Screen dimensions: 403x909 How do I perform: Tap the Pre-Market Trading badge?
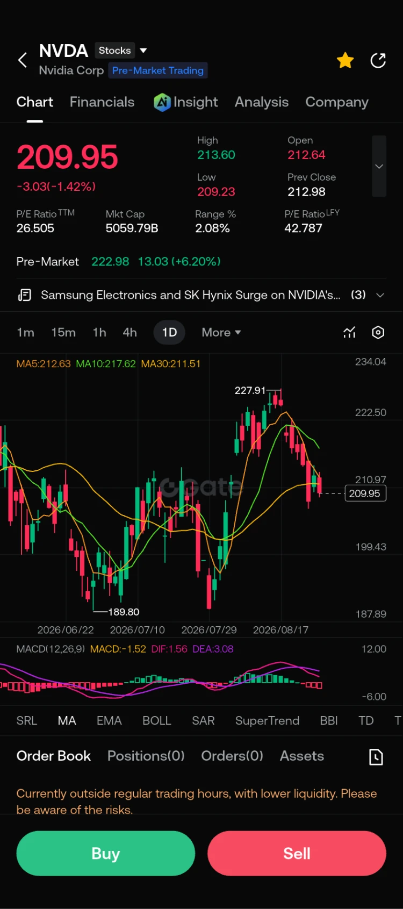(158, 70)
